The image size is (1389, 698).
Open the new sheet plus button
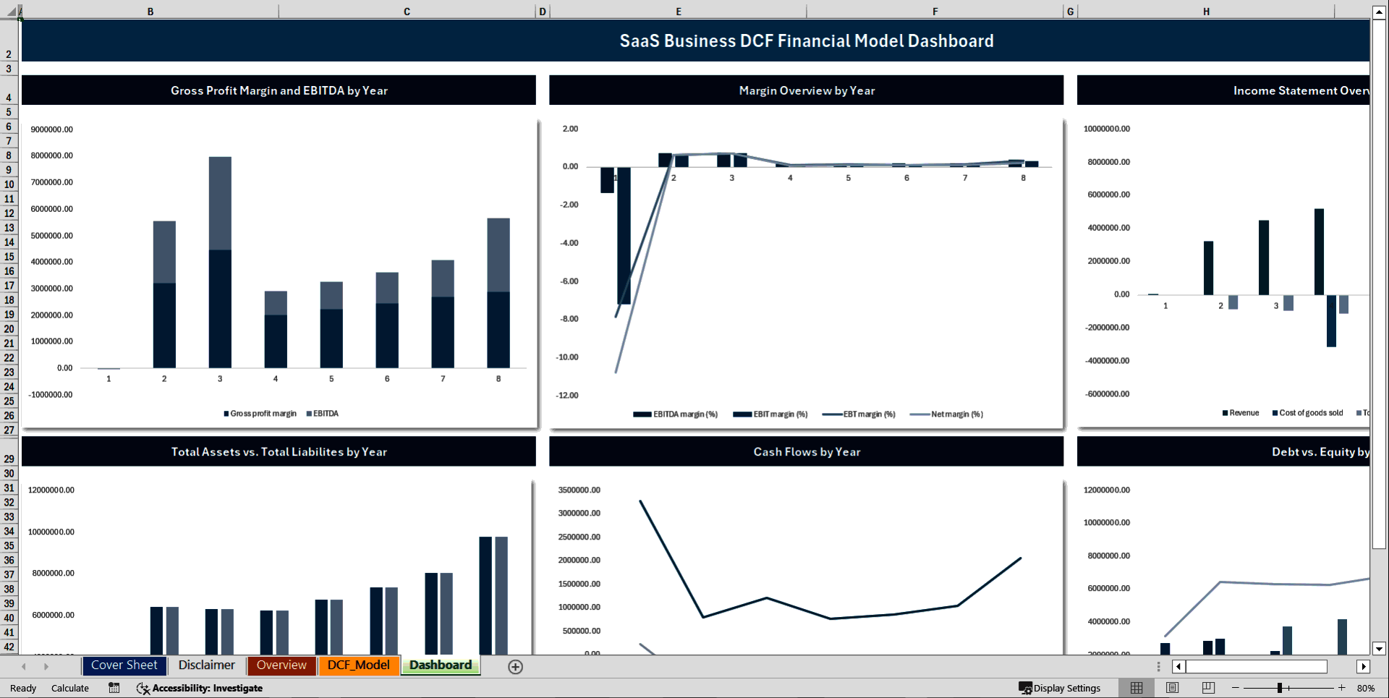[x=515, y=666]
